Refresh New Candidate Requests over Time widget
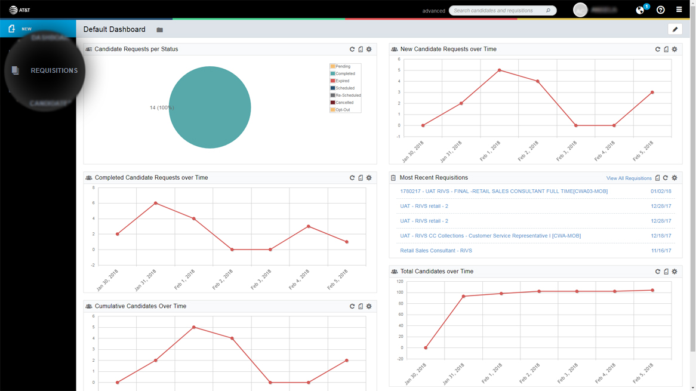Viewport: 696px width, 391px height. (x=658, y=50)
